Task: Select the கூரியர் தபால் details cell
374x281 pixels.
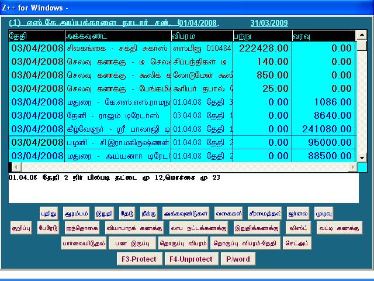Action: point(202,88)
